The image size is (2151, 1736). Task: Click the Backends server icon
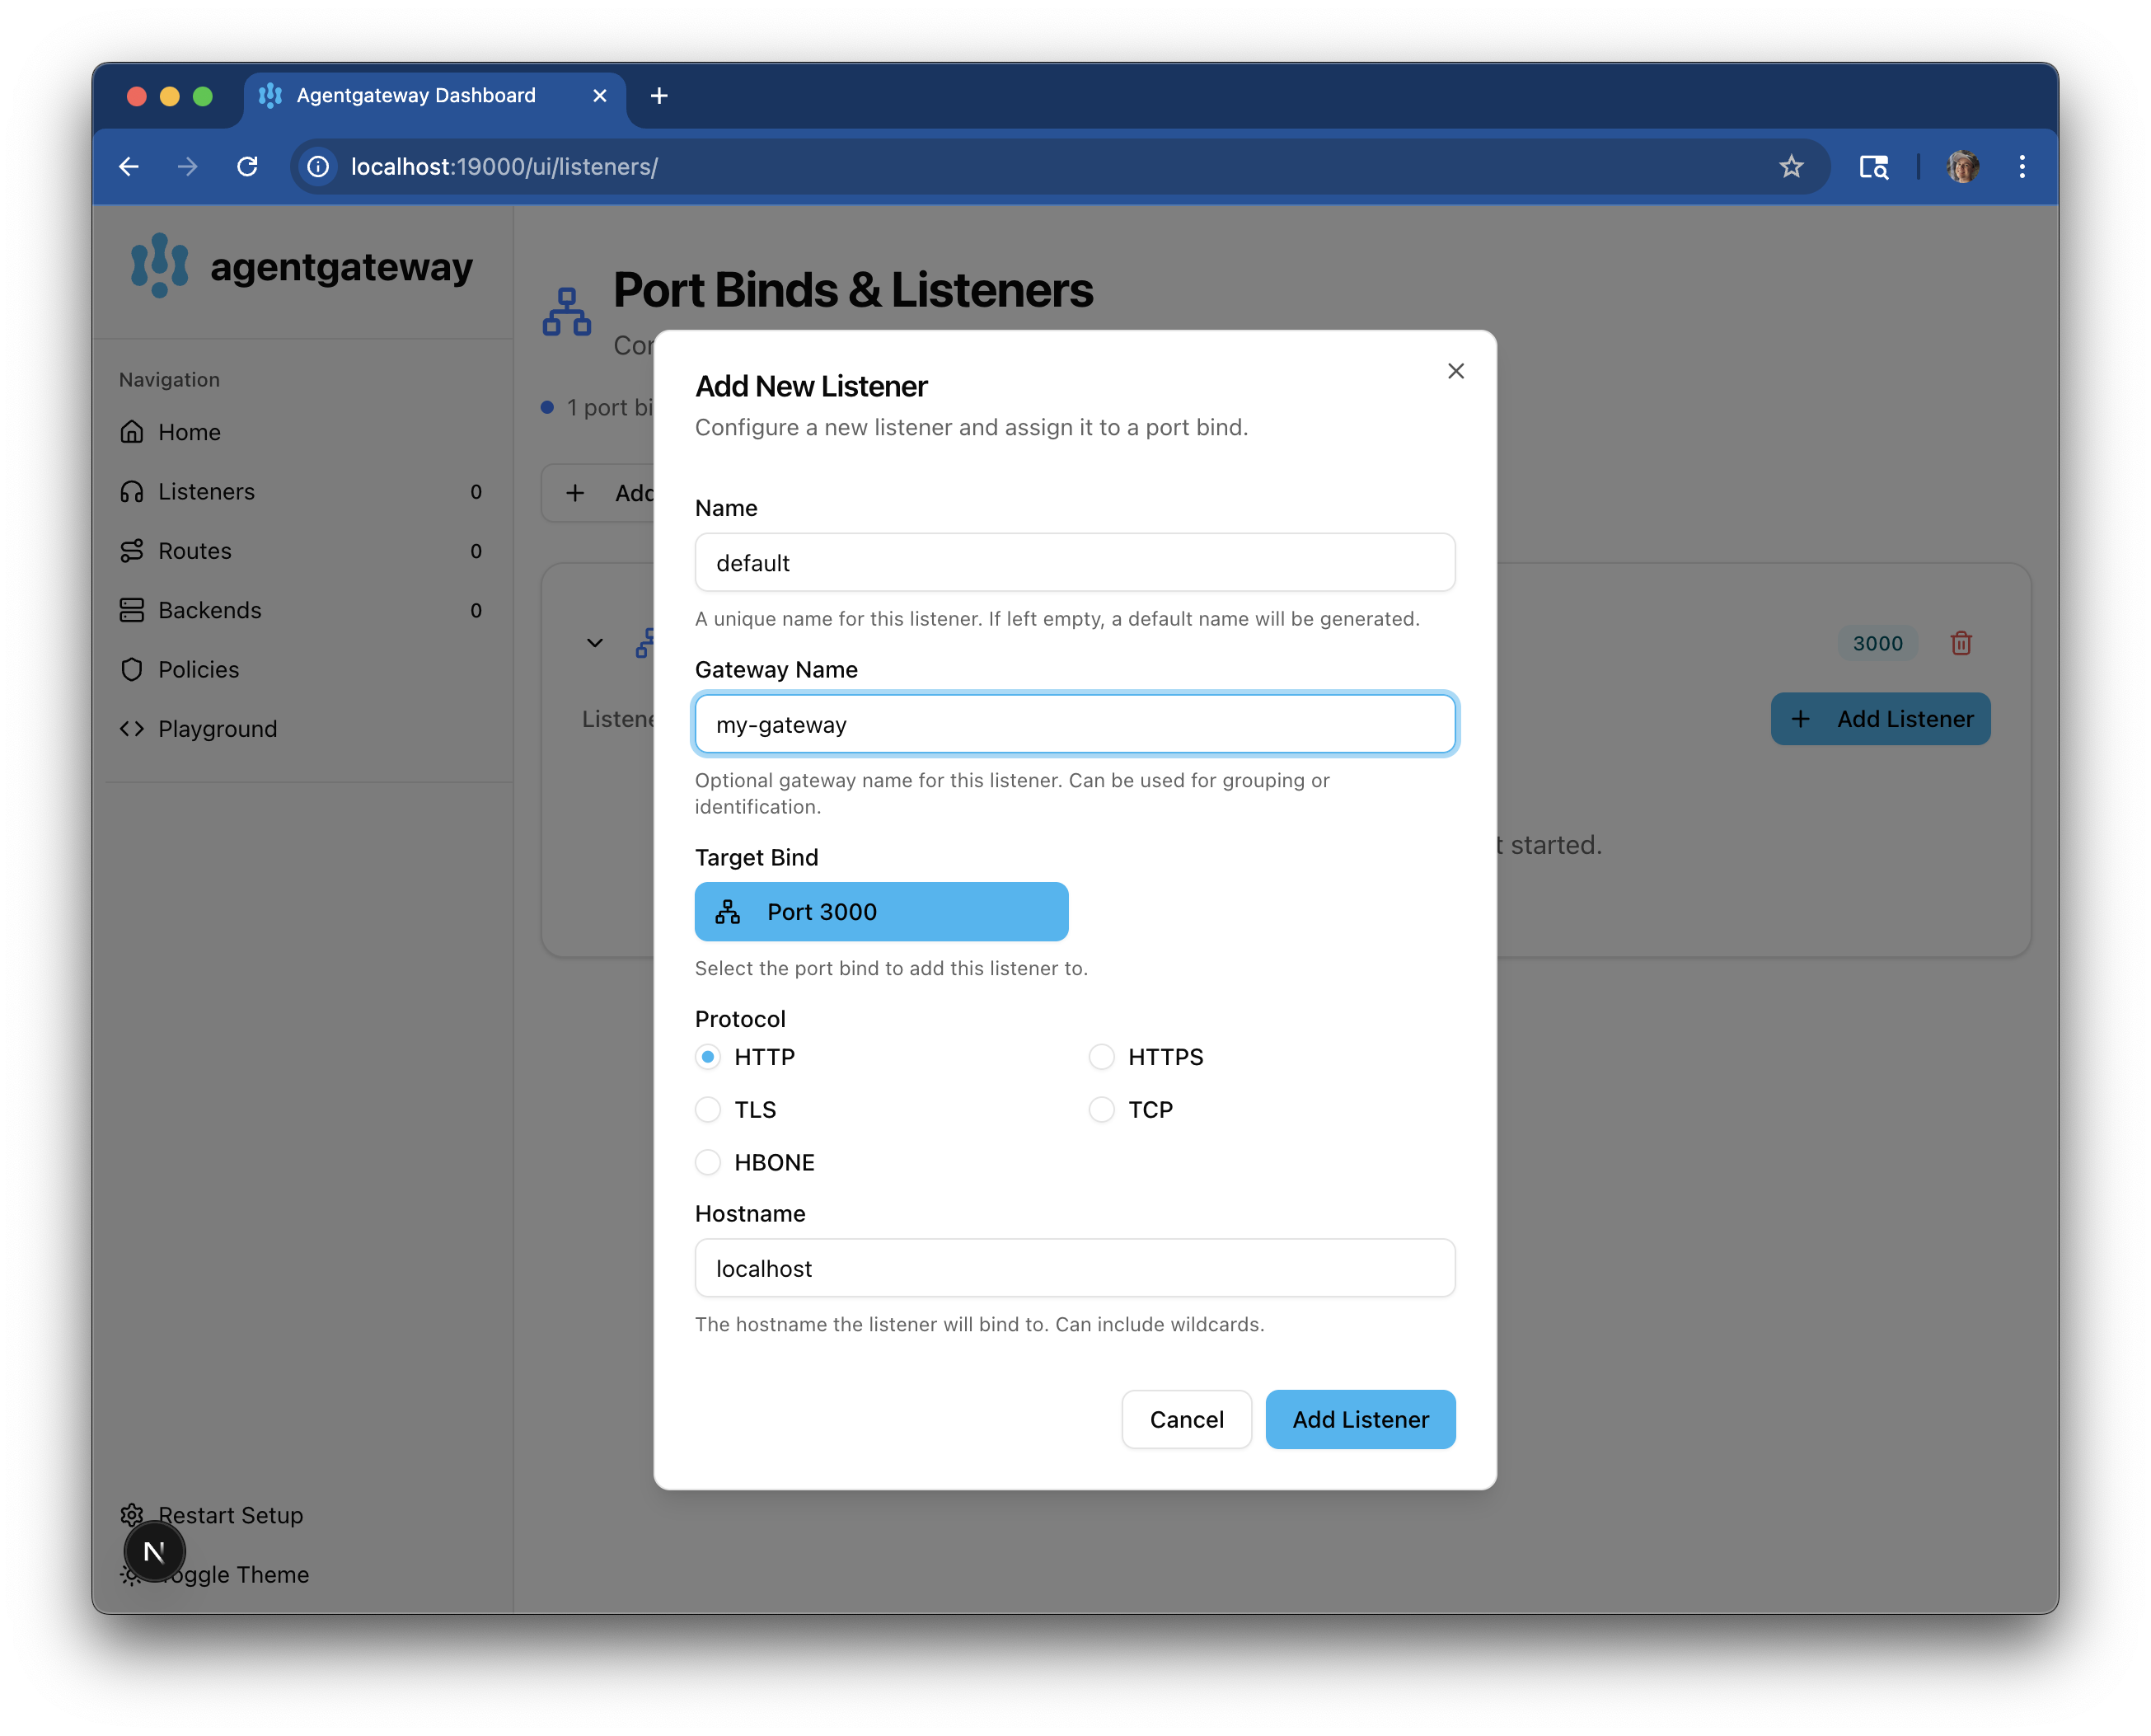click(x=132, y=610)
